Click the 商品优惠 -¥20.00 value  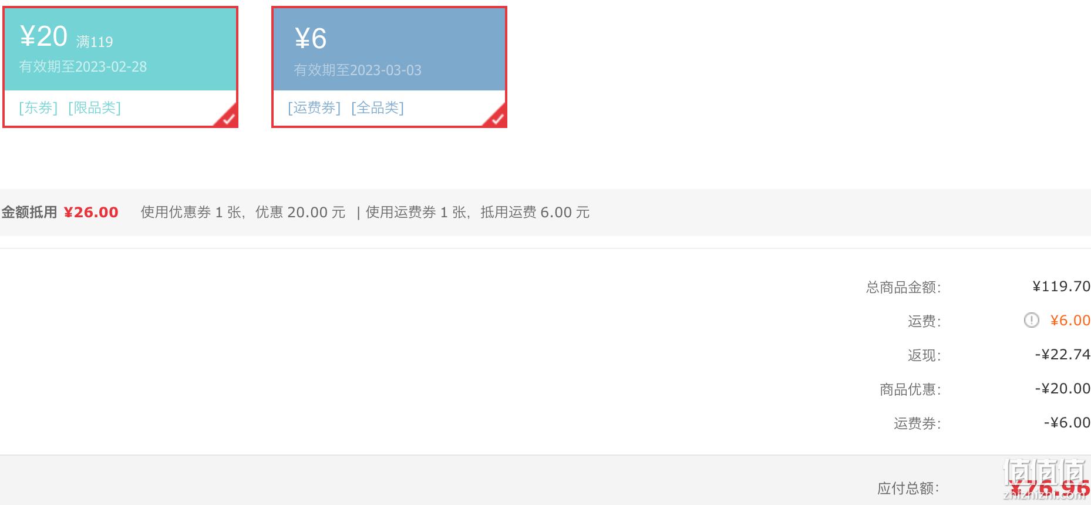click(1062, 389)
